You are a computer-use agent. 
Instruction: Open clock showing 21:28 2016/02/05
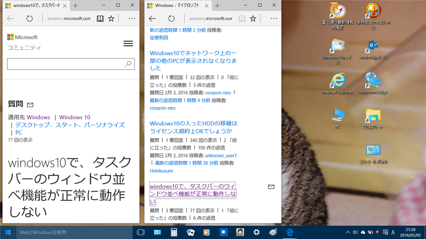tap(410, 232)
